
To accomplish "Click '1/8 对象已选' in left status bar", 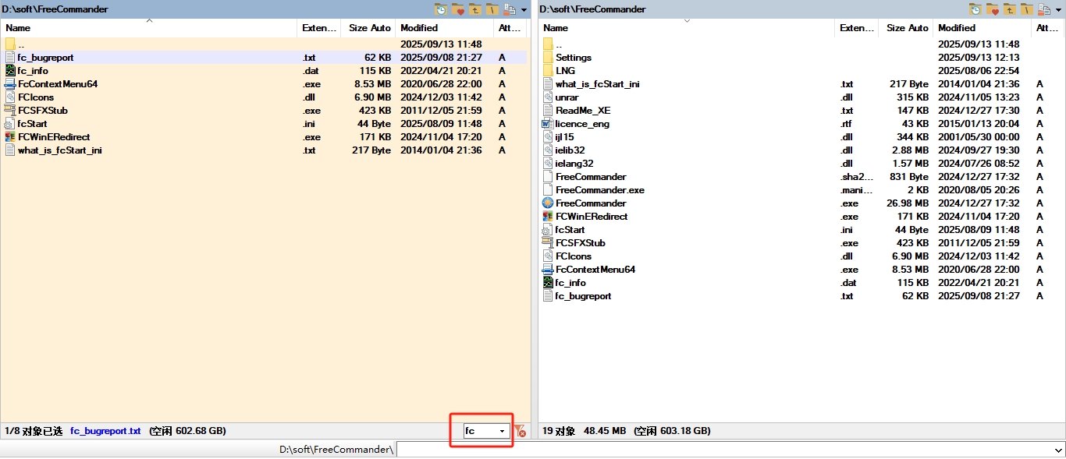I will tap(34, 431).
